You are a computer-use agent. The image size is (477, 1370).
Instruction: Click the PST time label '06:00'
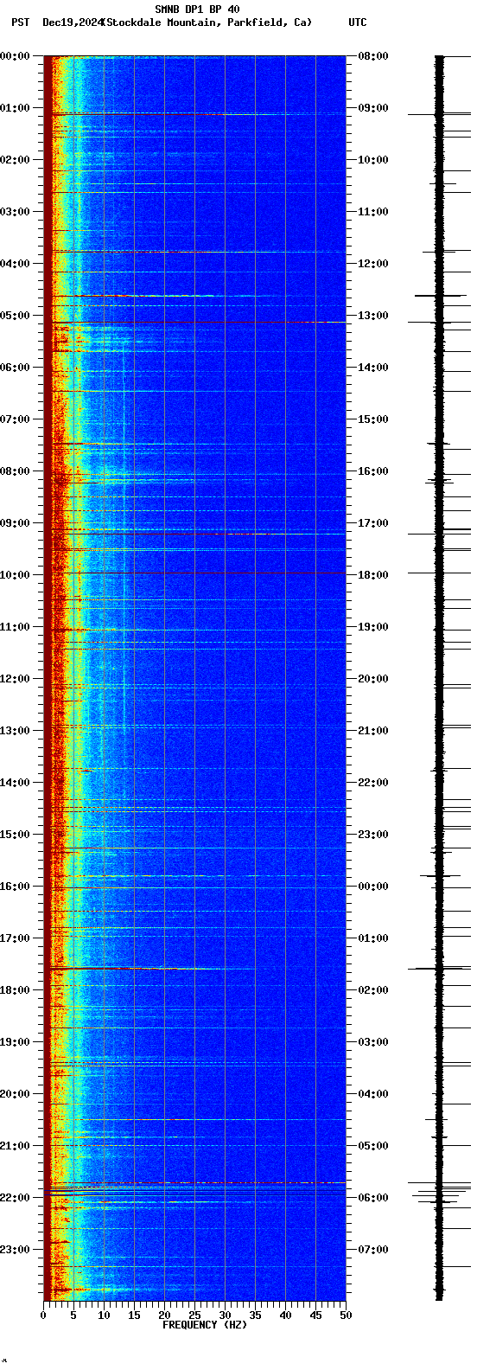(x=15, y=368)
